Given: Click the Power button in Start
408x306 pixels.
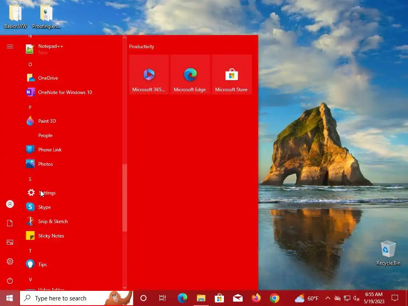Looking at the screenshot, I should point(10,280).
